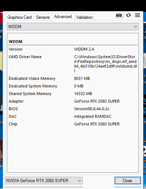Click the bold WDDM section header

[x=16, y=42]
